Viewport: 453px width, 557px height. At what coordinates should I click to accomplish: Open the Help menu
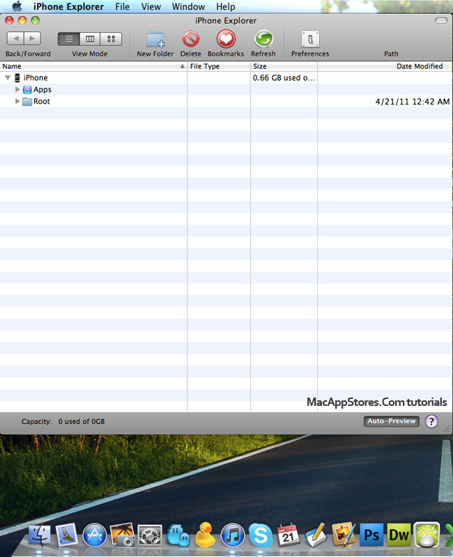tap(225, 6)
